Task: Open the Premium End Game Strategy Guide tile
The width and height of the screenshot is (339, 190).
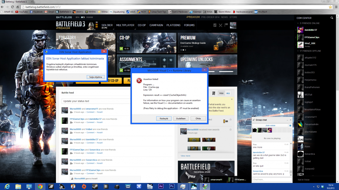Action: tap(207, 43)
